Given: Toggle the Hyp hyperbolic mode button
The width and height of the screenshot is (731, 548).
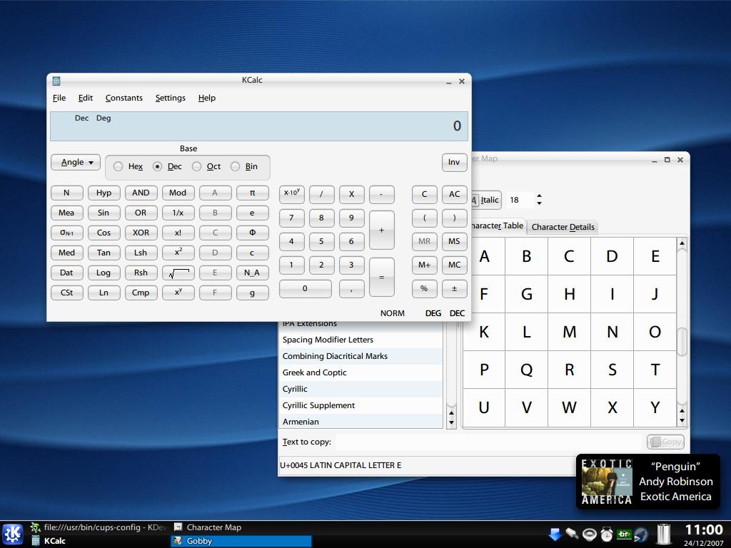Looking at the screenshot, I should click(104, 193).
